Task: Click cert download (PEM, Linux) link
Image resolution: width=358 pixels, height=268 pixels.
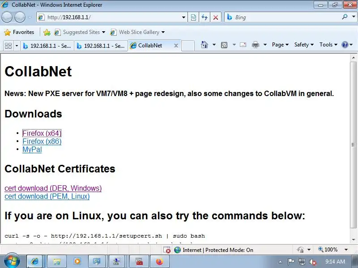Action: [47, 197]
